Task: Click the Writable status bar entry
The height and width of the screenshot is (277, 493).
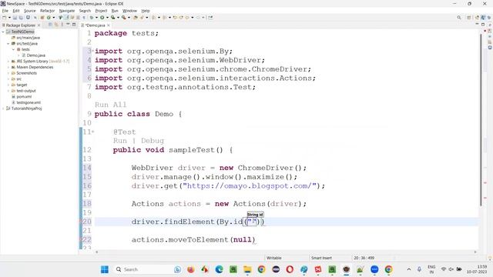Action: click(274, 258)
